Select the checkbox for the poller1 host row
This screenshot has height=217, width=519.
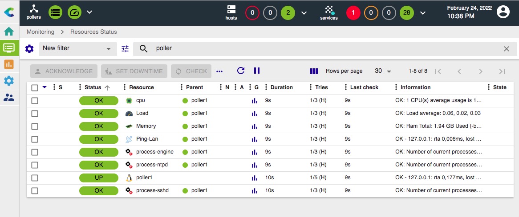pos(35,178)
